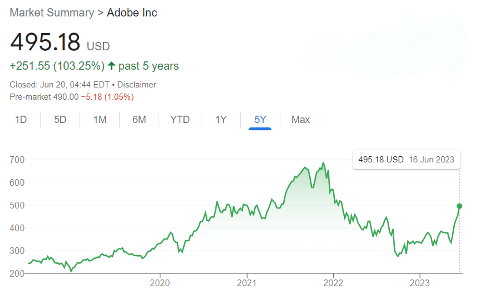
Task: Click the green data point dot on chart
Action: click(459, 206)
